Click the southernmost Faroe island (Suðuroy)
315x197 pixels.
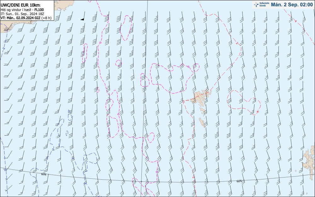[202, 122]
